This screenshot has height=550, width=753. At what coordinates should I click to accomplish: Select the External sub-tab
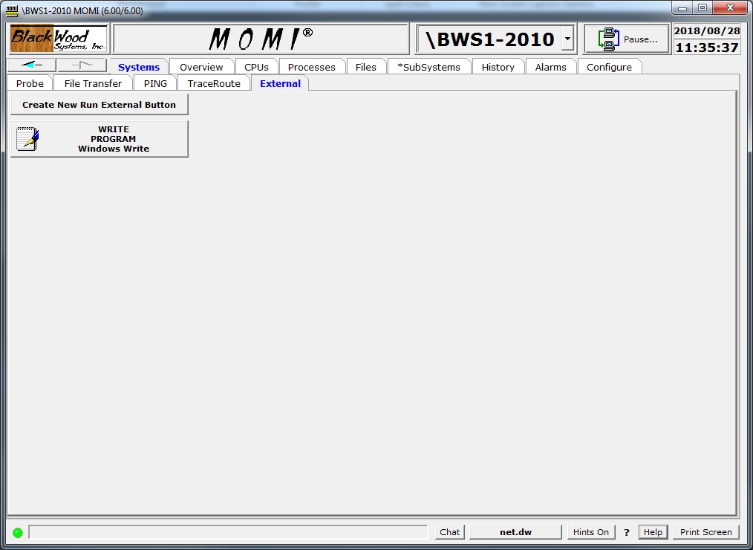281,84
